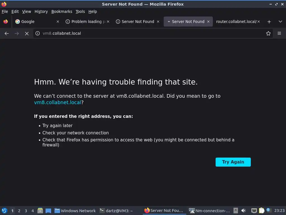Open the View menu
Image resolution: width=286 pixels, height=215 pixels.
[27, 11]
